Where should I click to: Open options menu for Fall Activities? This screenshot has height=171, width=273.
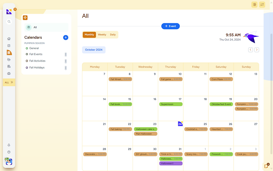coord(66,61)
